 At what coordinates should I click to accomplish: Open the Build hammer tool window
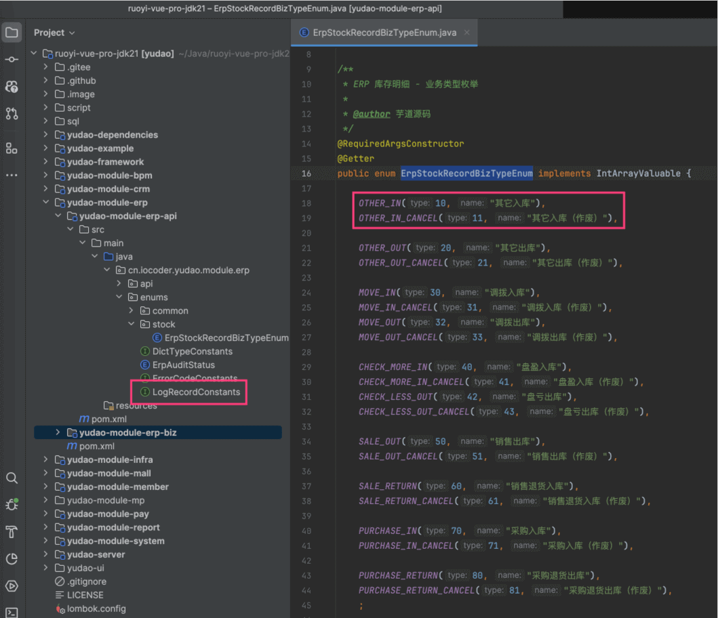(x=12, y=532)
